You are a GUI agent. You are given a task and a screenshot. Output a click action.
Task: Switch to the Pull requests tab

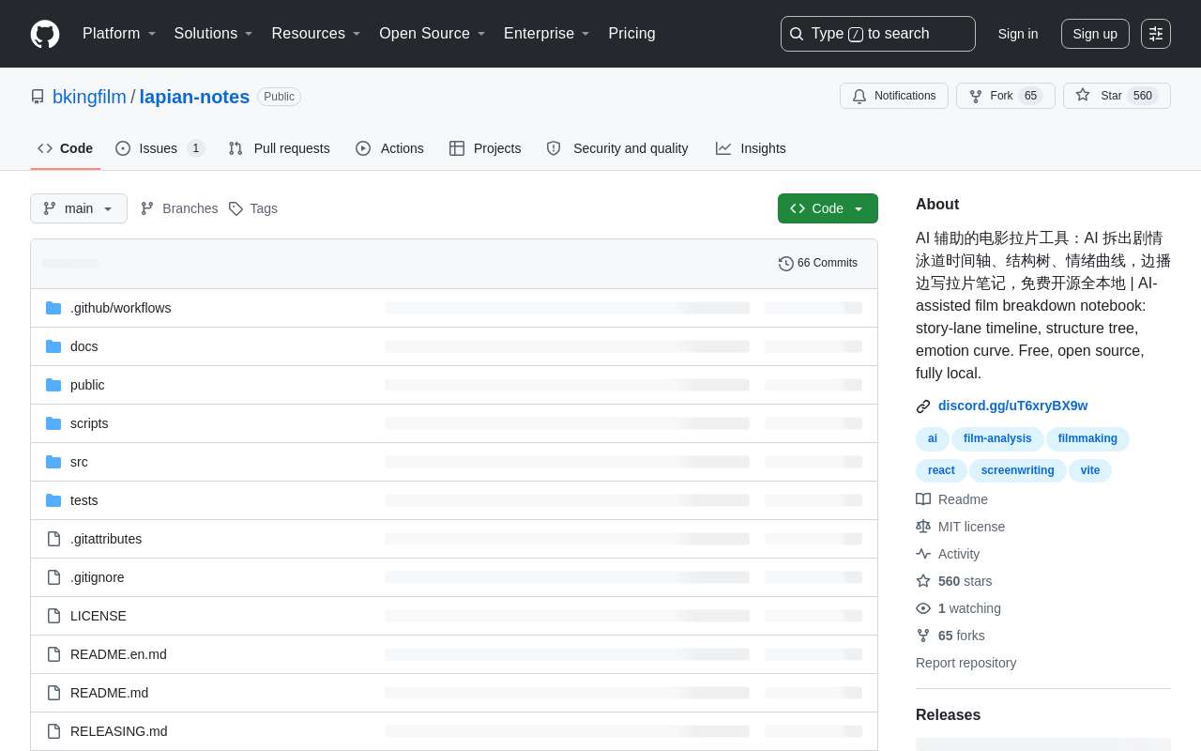pyautogui.click(x=279, y=148)
